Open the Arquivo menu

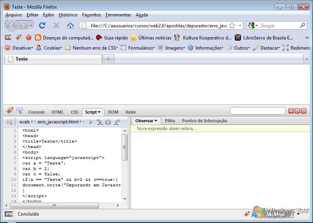click(x=14, y=15)
